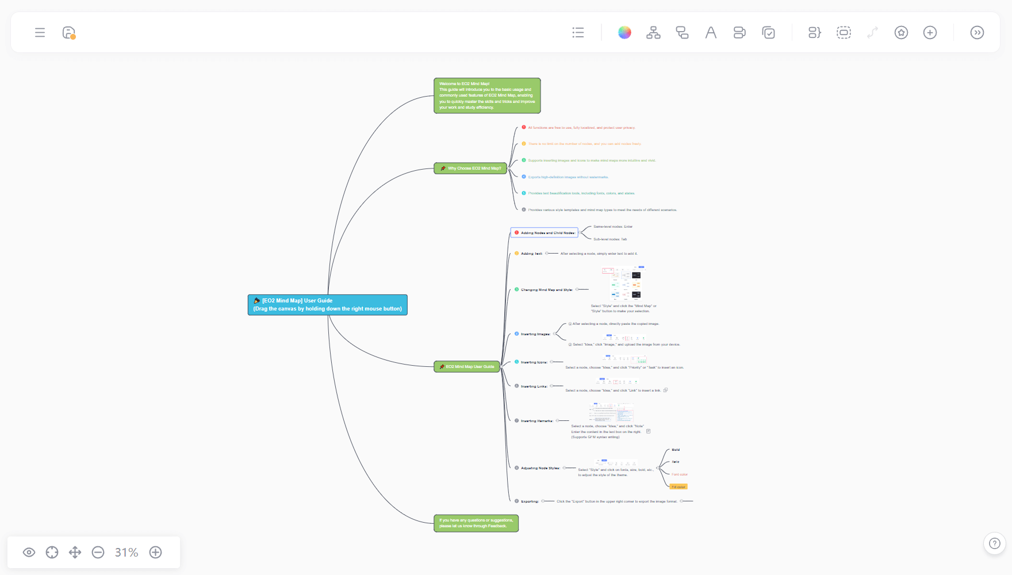Viewport: 1012px width, 575px height.
Task: Collapse the Adding Text node branch
Action: 547,253
